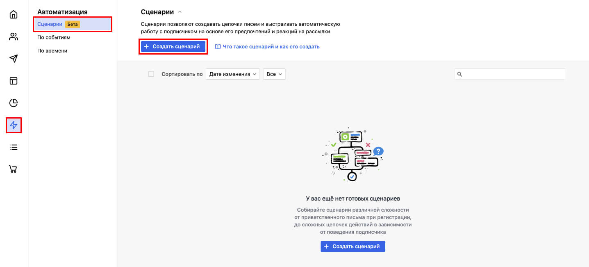589x267 pixels.
Task: Collapse the Сценарии header via chevron
Action: pyautogui.click(x=180, y=11)
